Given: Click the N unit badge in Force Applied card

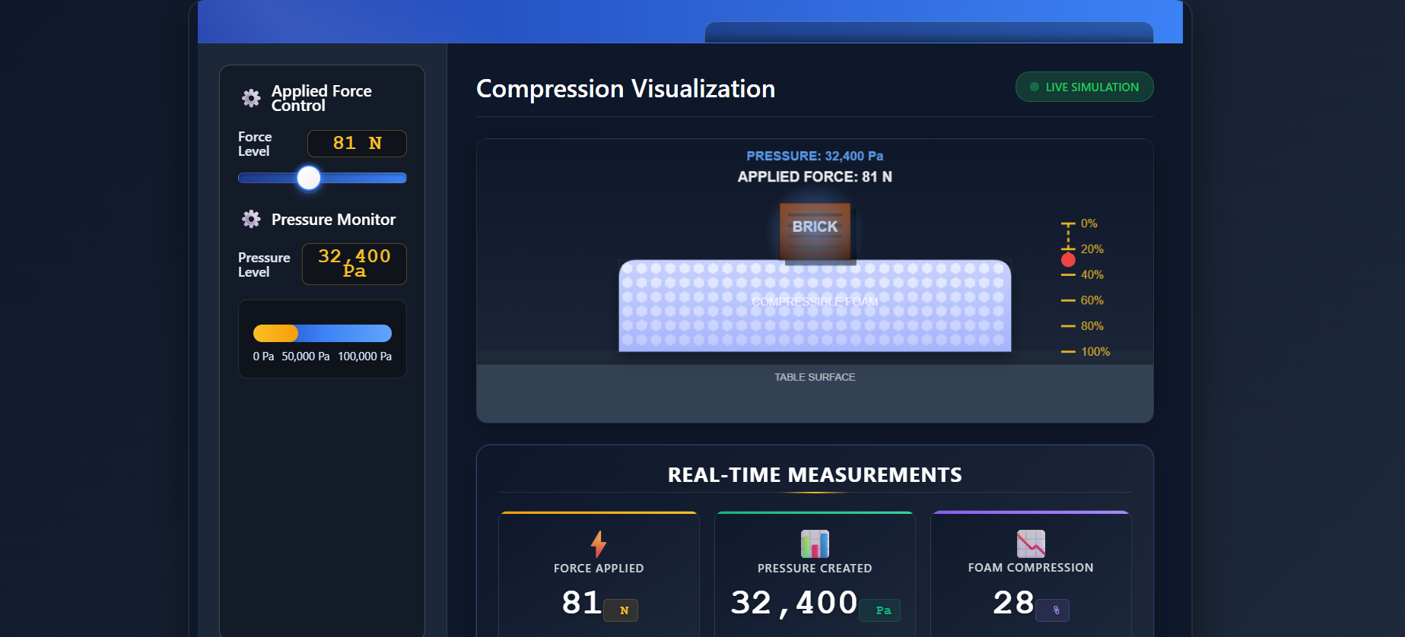Looking at the screenshot, I should pos(621,610).
